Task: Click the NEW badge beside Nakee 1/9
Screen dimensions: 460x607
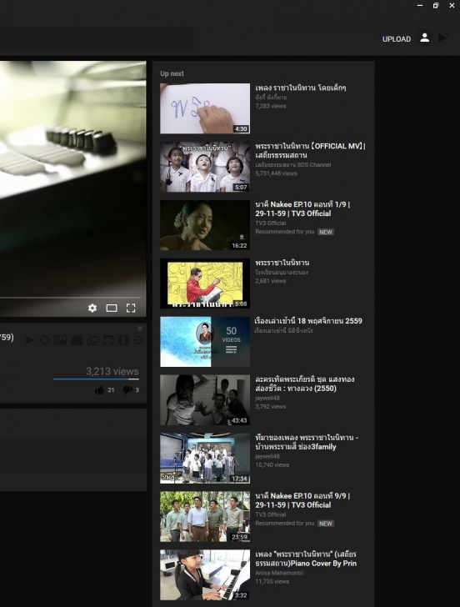Action: click(x=326, y=233)
